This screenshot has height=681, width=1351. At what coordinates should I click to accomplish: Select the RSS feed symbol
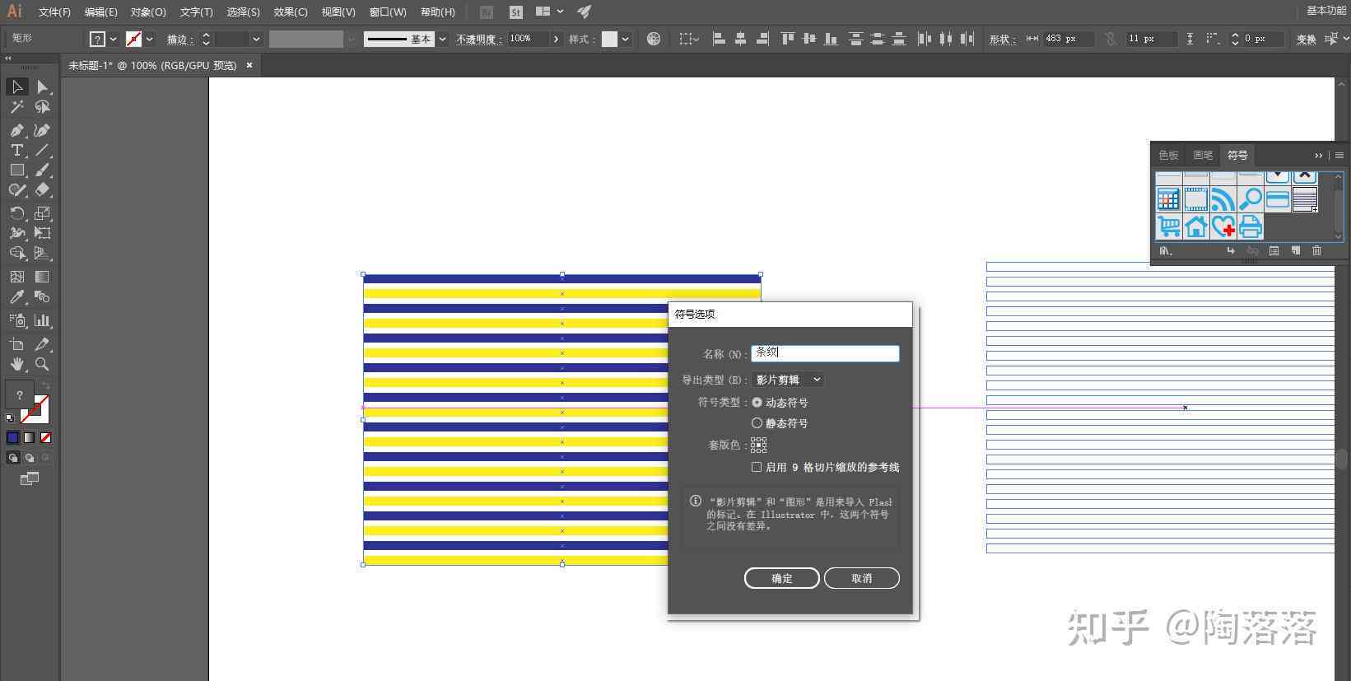(x=1223, y=198)
